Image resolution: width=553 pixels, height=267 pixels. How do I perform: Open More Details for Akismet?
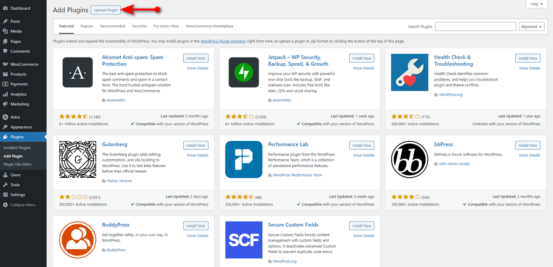[198, 68]
